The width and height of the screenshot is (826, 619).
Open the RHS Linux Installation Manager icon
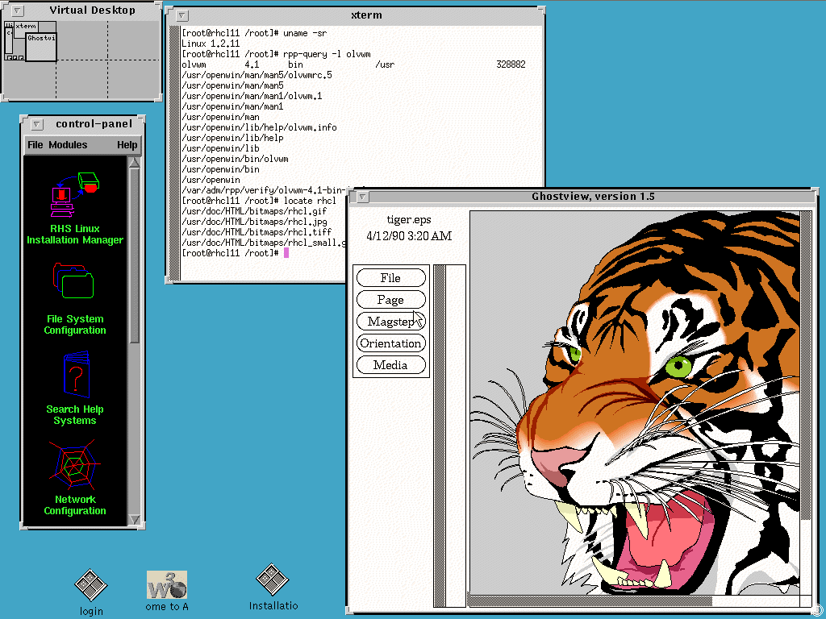click(x=75, y=195)
